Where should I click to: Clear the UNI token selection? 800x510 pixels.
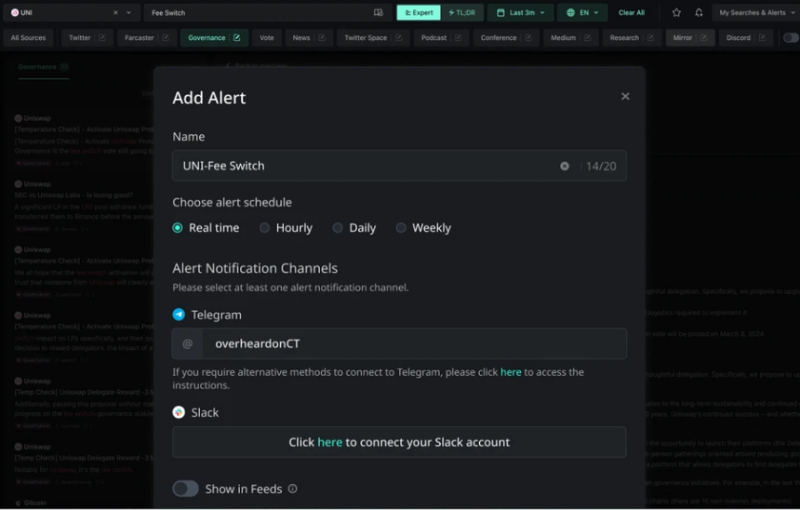[115, 13]
